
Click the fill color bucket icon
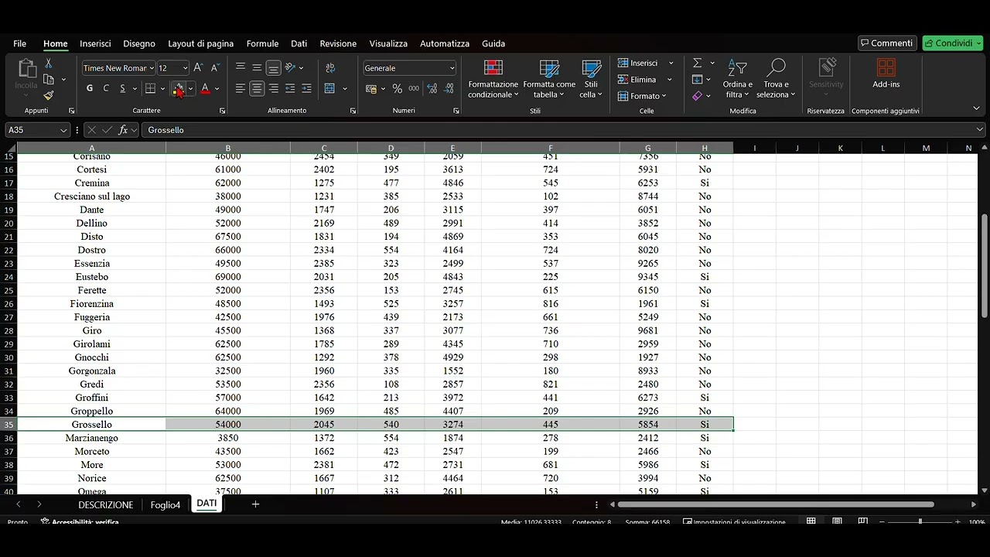pyautogui.click(x=179, y=89)
